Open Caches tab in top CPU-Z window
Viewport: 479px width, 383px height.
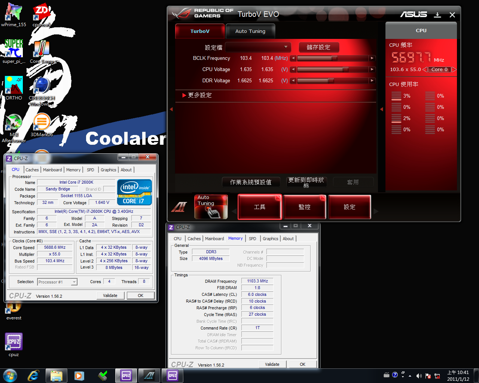coord(32,170)
